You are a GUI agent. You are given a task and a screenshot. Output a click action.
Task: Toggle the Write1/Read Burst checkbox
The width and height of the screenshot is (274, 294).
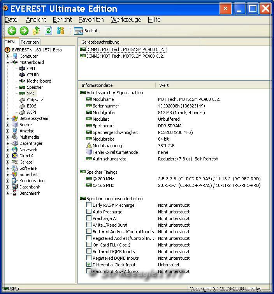pos(89,224)
